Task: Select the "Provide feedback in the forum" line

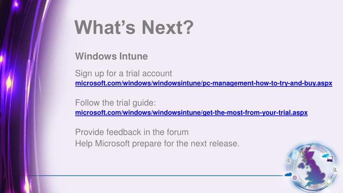Action: (132, 132)
